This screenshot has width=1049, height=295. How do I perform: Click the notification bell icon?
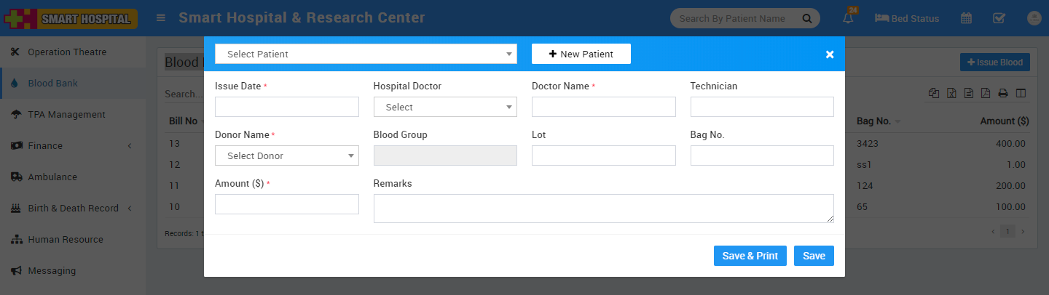pos(848,19)
